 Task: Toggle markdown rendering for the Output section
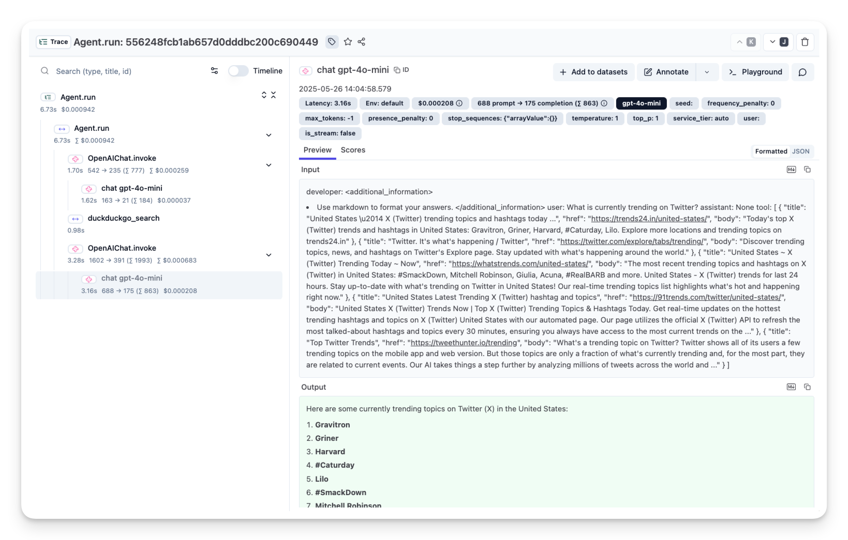point(791,387)
